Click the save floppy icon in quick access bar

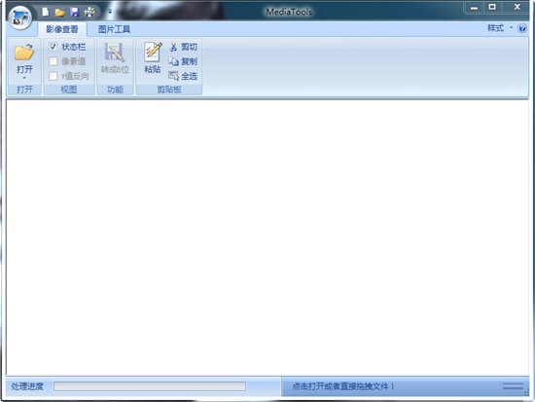click(75, 13)
